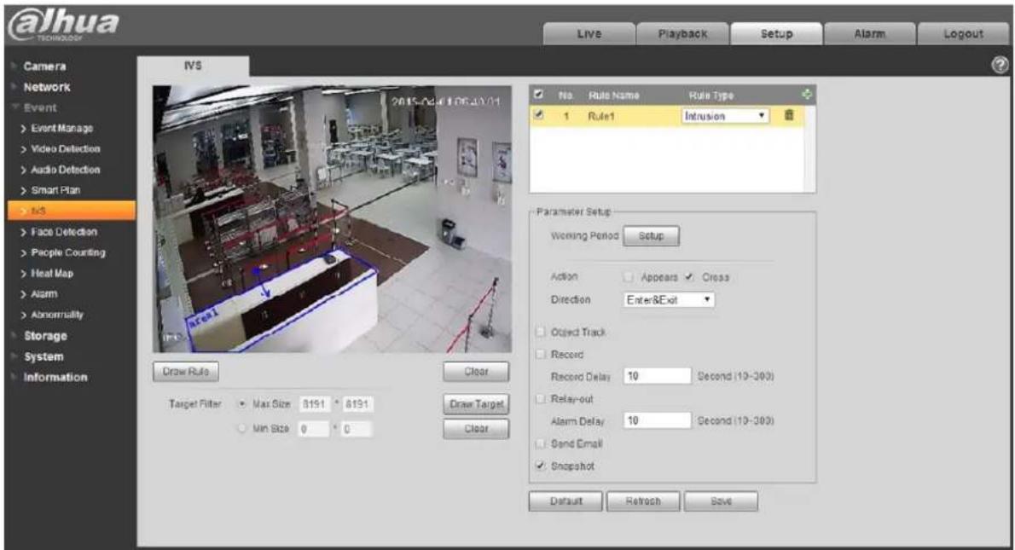Click the Dahua logo
Screen dimensions: 1015x550
(x=63, y=25)
